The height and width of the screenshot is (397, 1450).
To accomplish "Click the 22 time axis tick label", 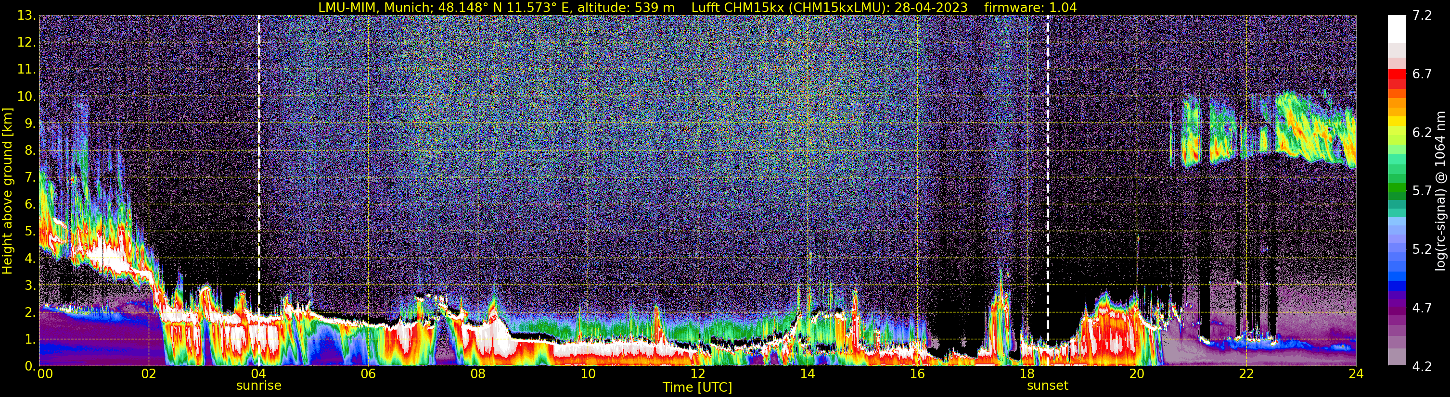I will point(1246,374).
